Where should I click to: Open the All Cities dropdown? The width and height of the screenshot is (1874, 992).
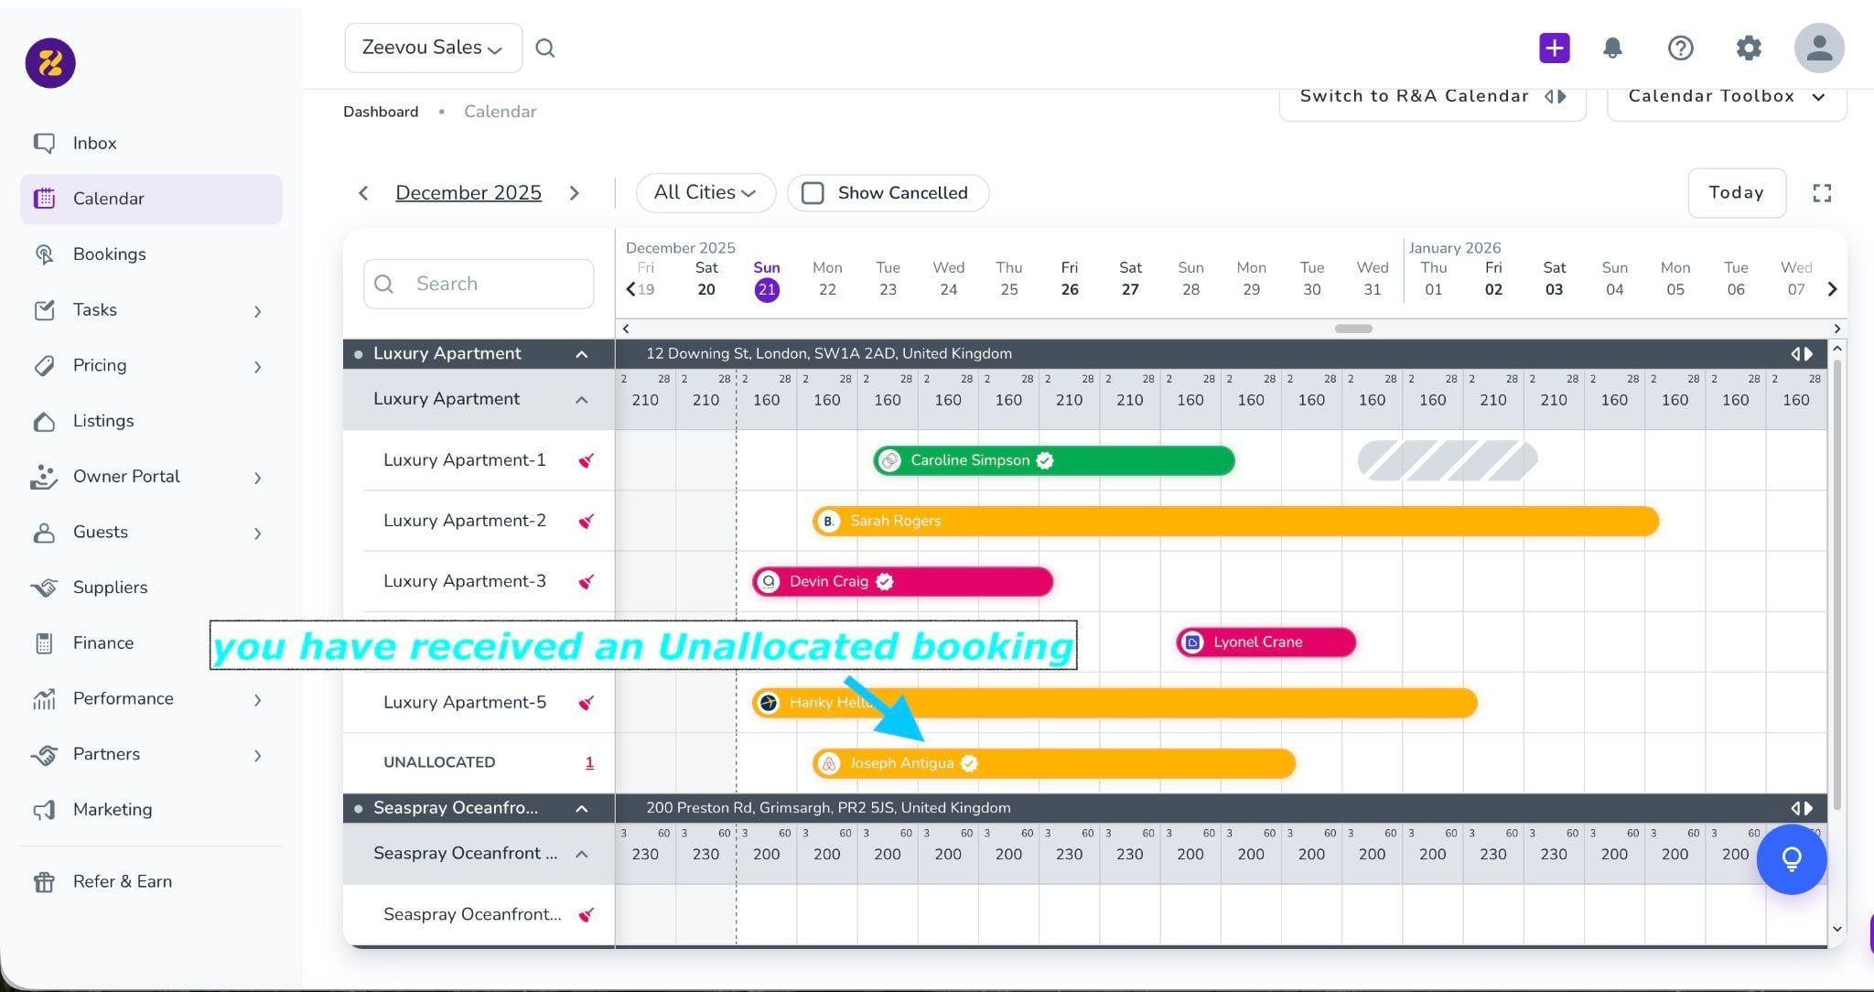pyautogui.click(x=705, y=193)
